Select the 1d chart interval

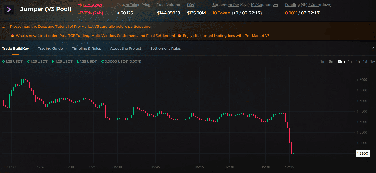pyautogui.click(x=365, y=61)
